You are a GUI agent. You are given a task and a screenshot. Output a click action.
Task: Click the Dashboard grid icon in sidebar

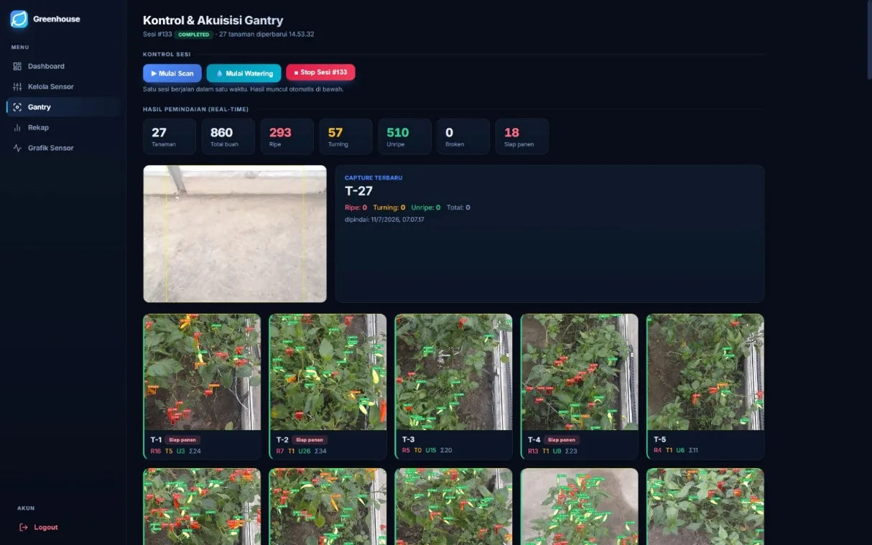[x=18, y=66]
